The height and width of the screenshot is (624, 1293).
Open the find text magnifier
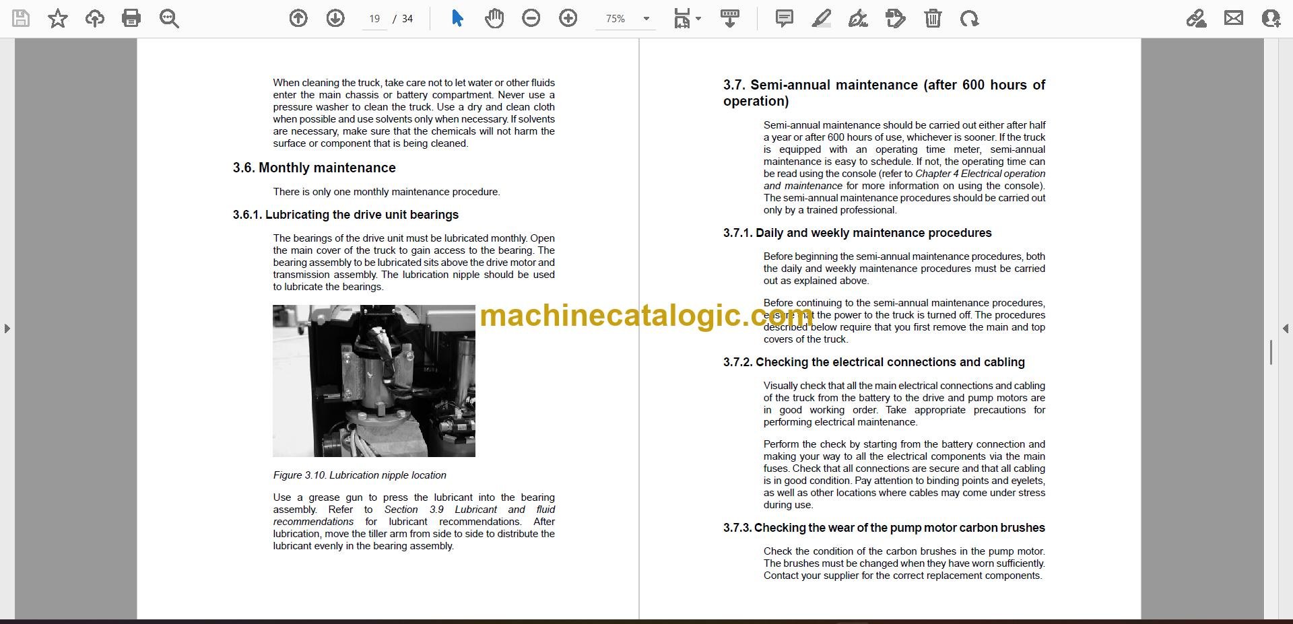tap(168, 18)
